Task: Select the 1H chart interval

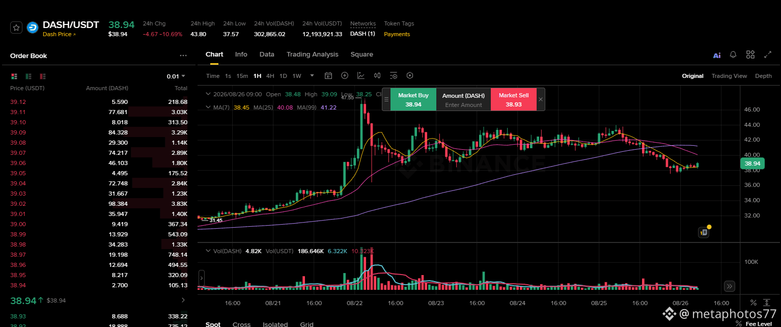Action: [x=257, y=76]
